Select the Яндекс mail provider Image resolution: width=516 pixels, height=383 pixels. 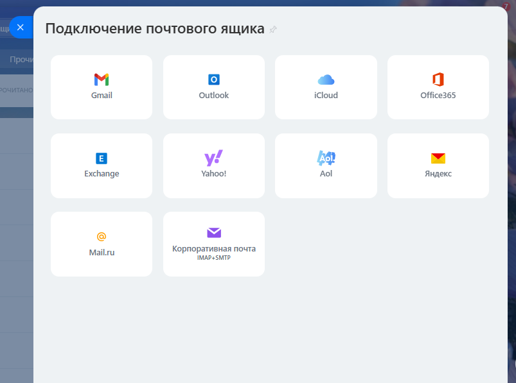(438, 166)
